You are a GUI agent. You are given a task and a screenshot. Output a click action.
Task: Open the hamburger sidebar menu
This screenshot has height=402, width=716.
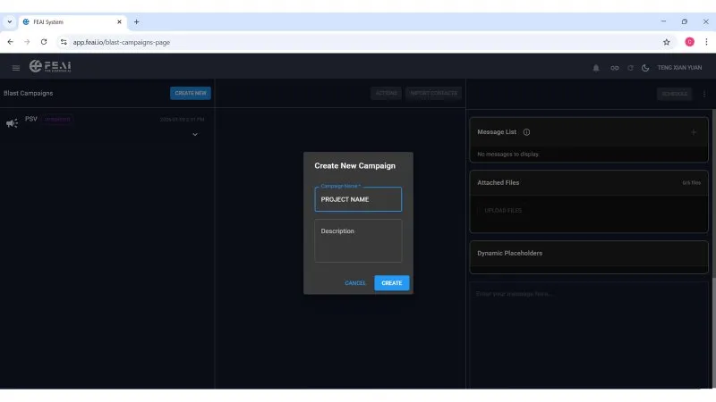pyautogui.click(x=16, y=68)
